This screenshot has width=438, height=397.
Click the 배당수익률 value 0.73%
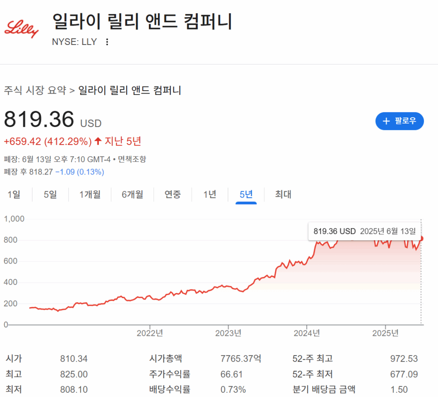(x=233, y=389)
